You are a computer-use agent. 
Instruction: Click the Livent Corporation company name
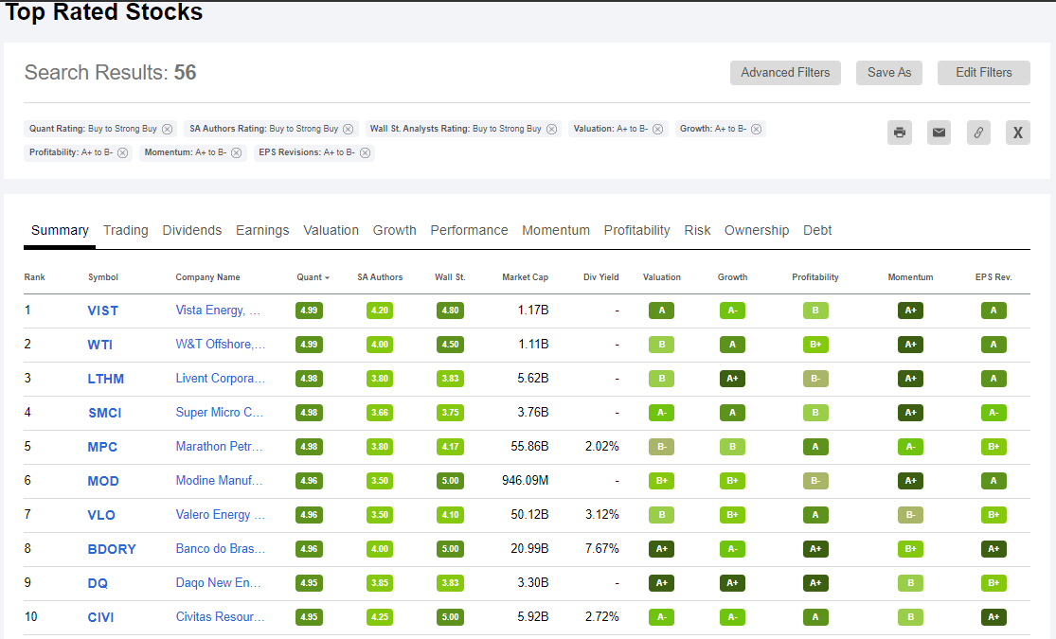point(221,379)
